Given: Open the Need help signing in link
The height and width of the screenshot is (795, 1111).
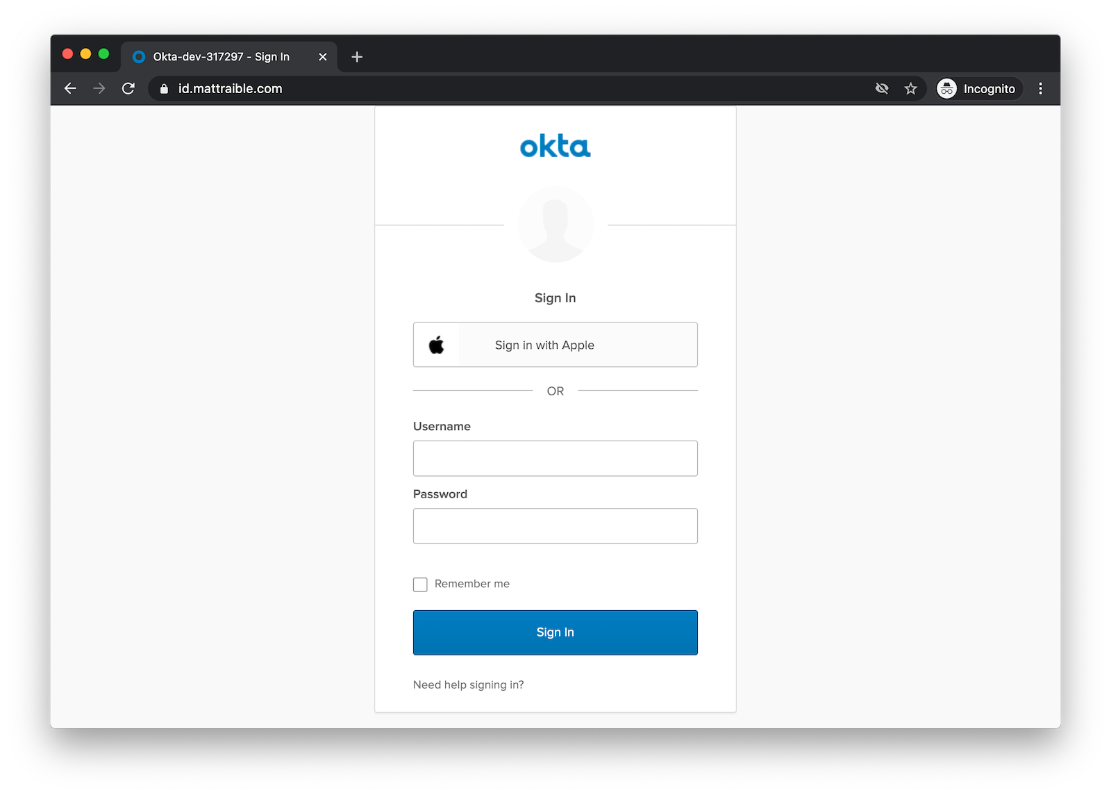Looking at the screenshot, I should tap(468, 685).
